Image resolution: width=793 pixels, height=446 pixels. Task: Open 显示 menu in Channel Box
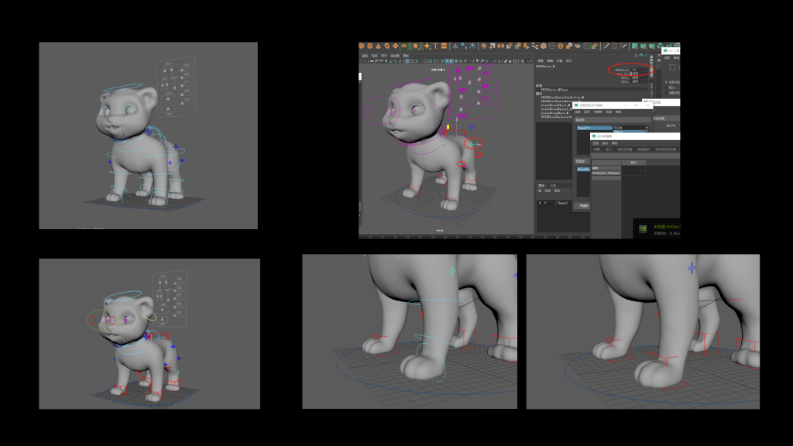click(x=569, y=60)
